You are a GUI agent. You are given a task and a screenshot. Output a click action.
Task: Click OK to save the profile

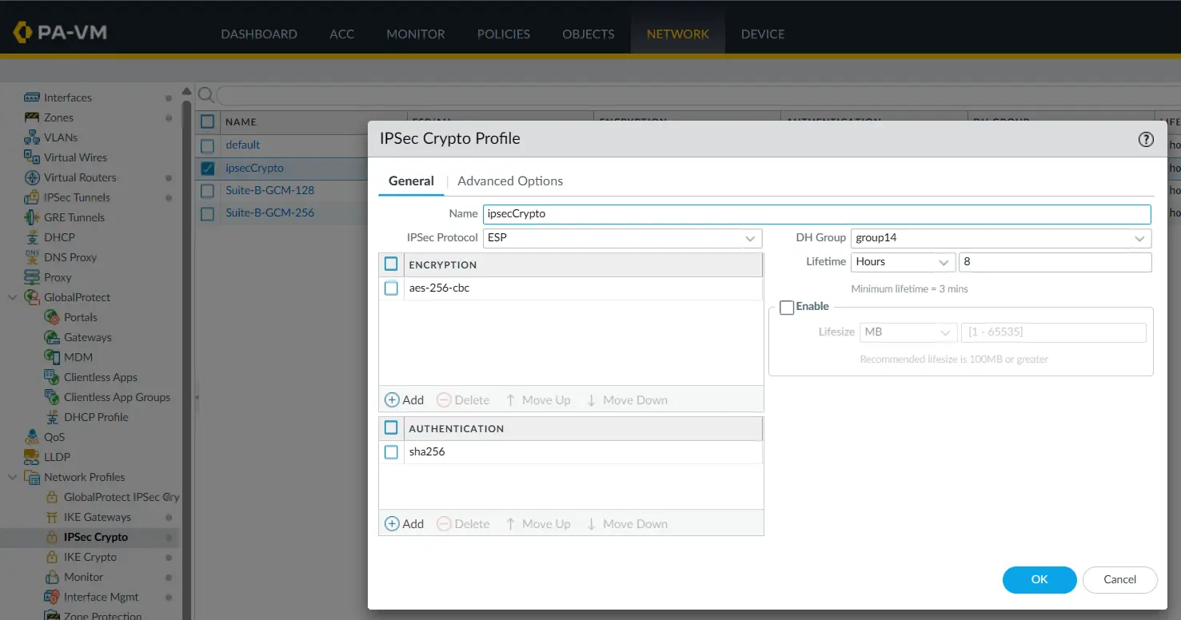[x=1039, y=580]
